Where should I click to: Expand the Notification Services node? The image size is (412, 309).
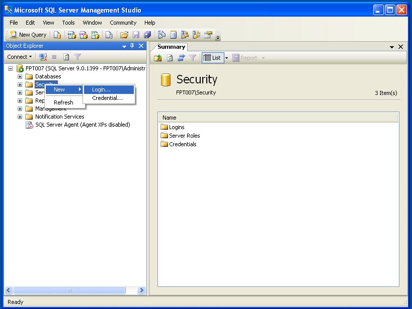pos(20,117)
